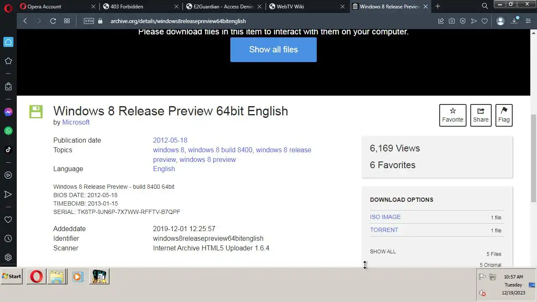
Task: Open WhatsApp in the sidebar
Action: 8,131
